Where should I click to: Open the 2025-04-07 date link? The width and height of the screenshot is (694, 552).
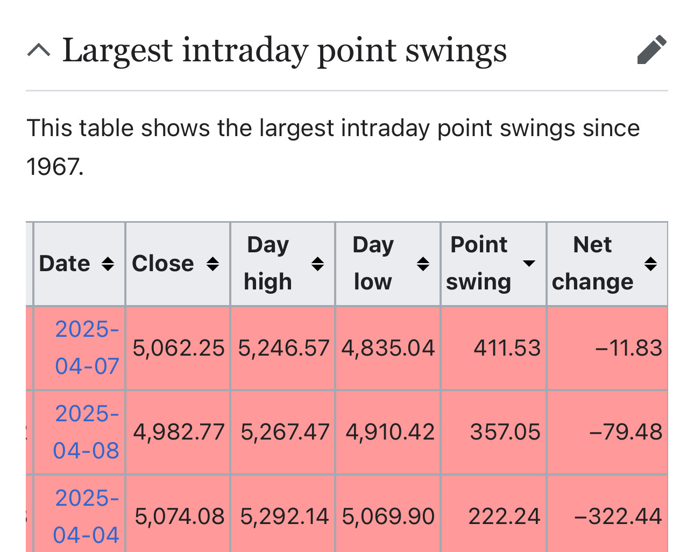tap(87, 348)
